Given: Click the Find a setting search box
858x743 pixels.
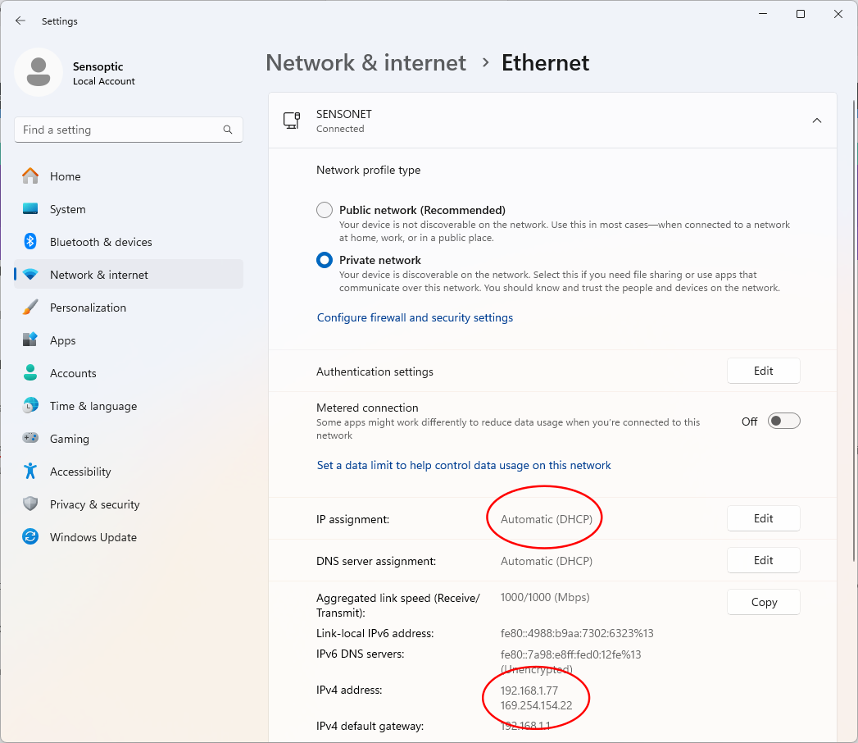Looking at the screenshot, I should pyautogui.click(x=129, y=130).
